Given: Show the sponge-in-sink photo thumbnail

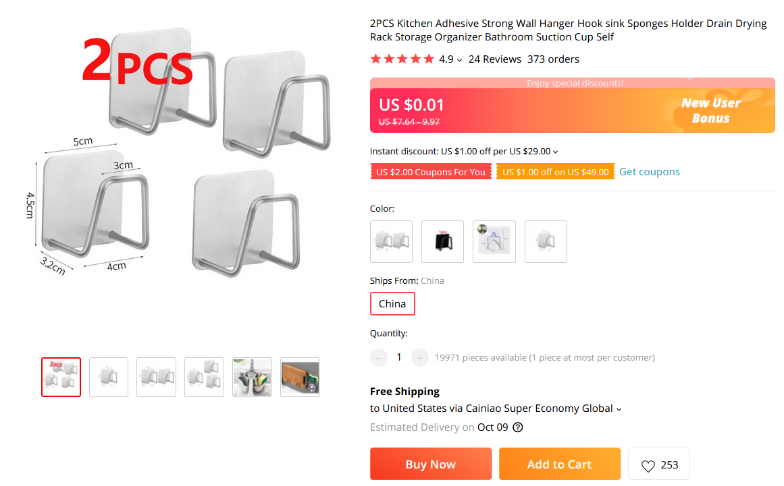Looking at the screenshot, I should point(252,377).
